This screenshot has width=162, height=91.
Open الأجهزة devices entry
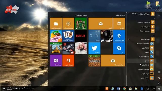(x=142, y=52)
